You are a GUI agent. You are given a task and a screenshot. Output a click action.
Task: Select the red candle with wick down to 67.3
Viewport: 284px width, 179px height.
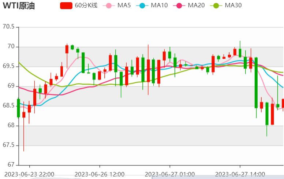[24, 115]
